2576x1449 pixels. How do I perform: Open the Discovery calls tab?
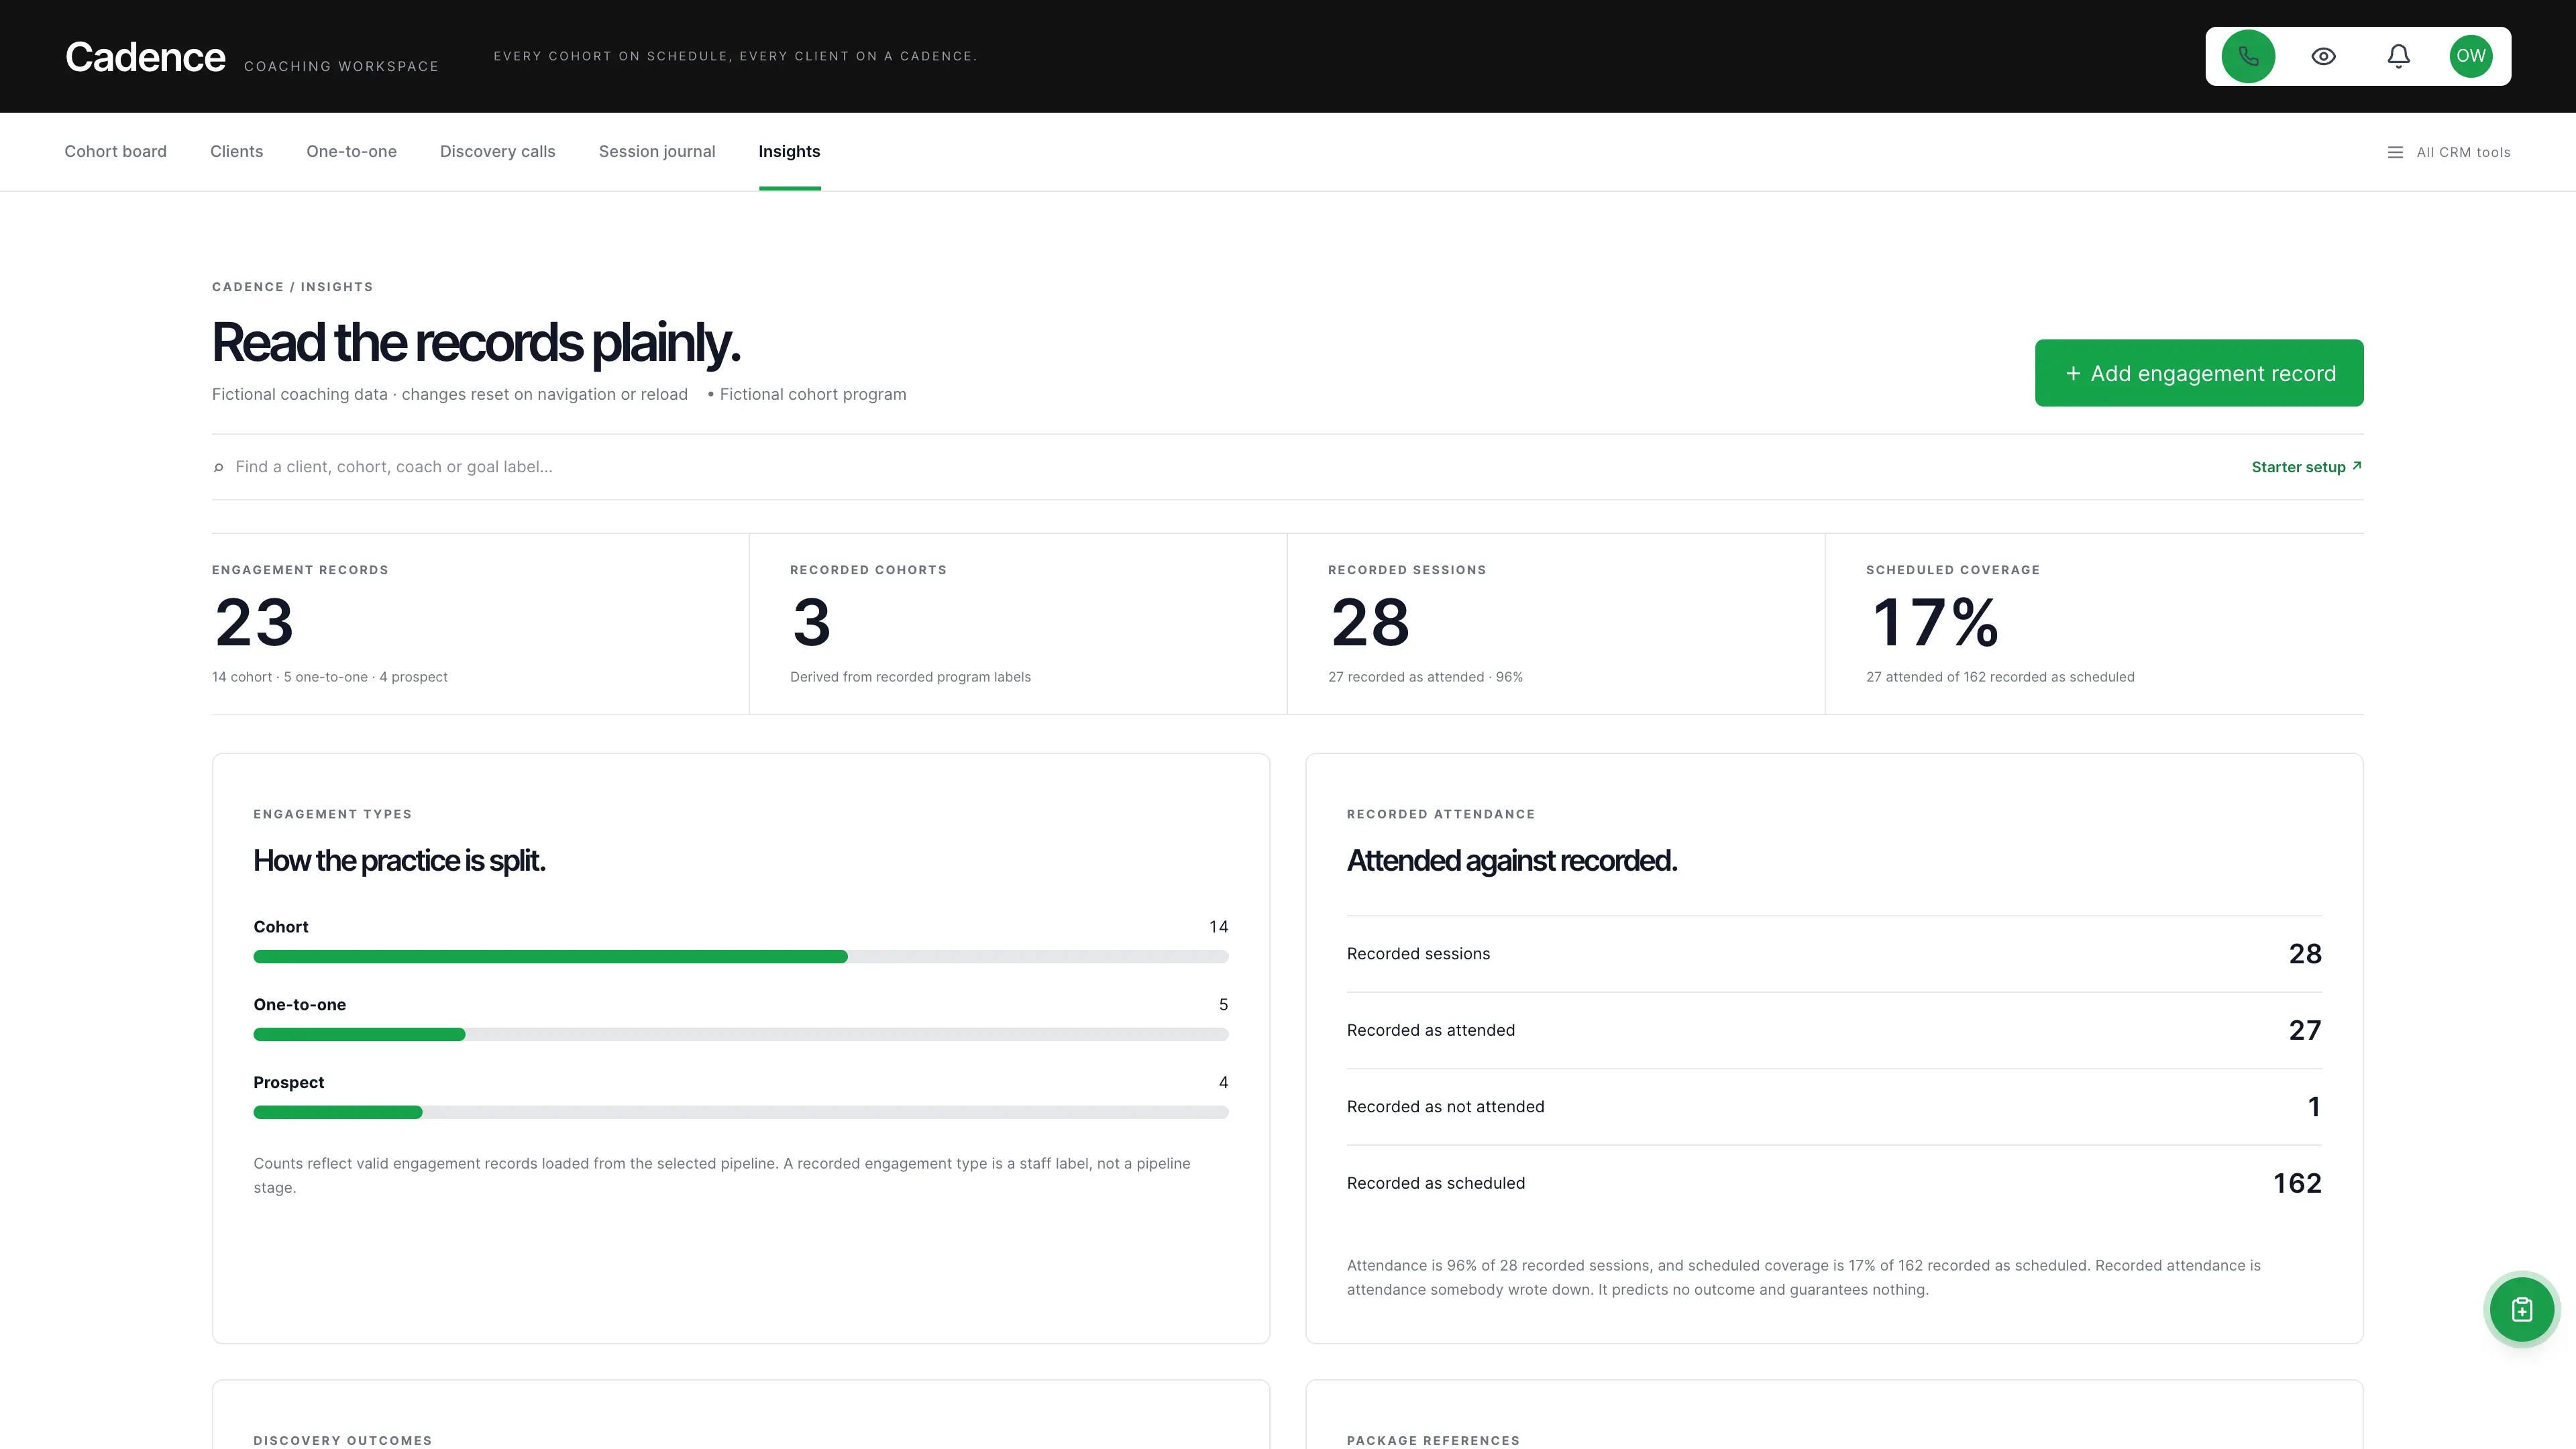[x=497, y=151]
